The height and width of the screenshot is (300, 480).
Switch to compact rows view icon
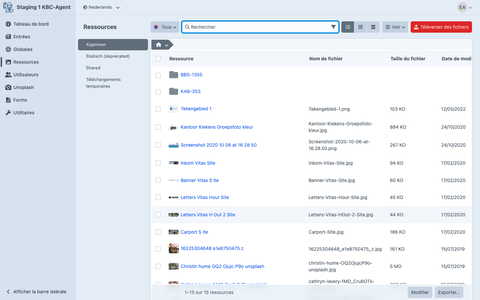[x=373, y=27]
